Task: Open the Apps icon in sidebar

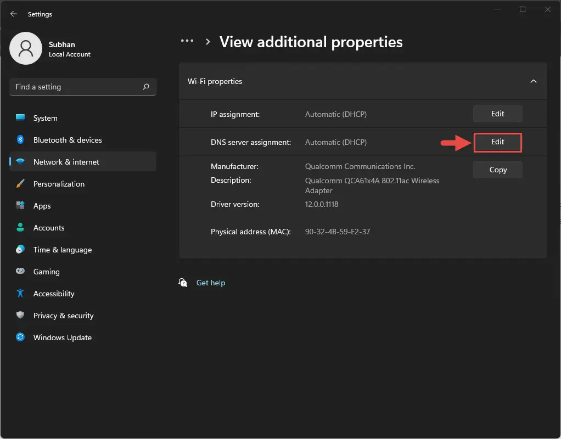Action: pyautogui.click(x=20, y=205)
